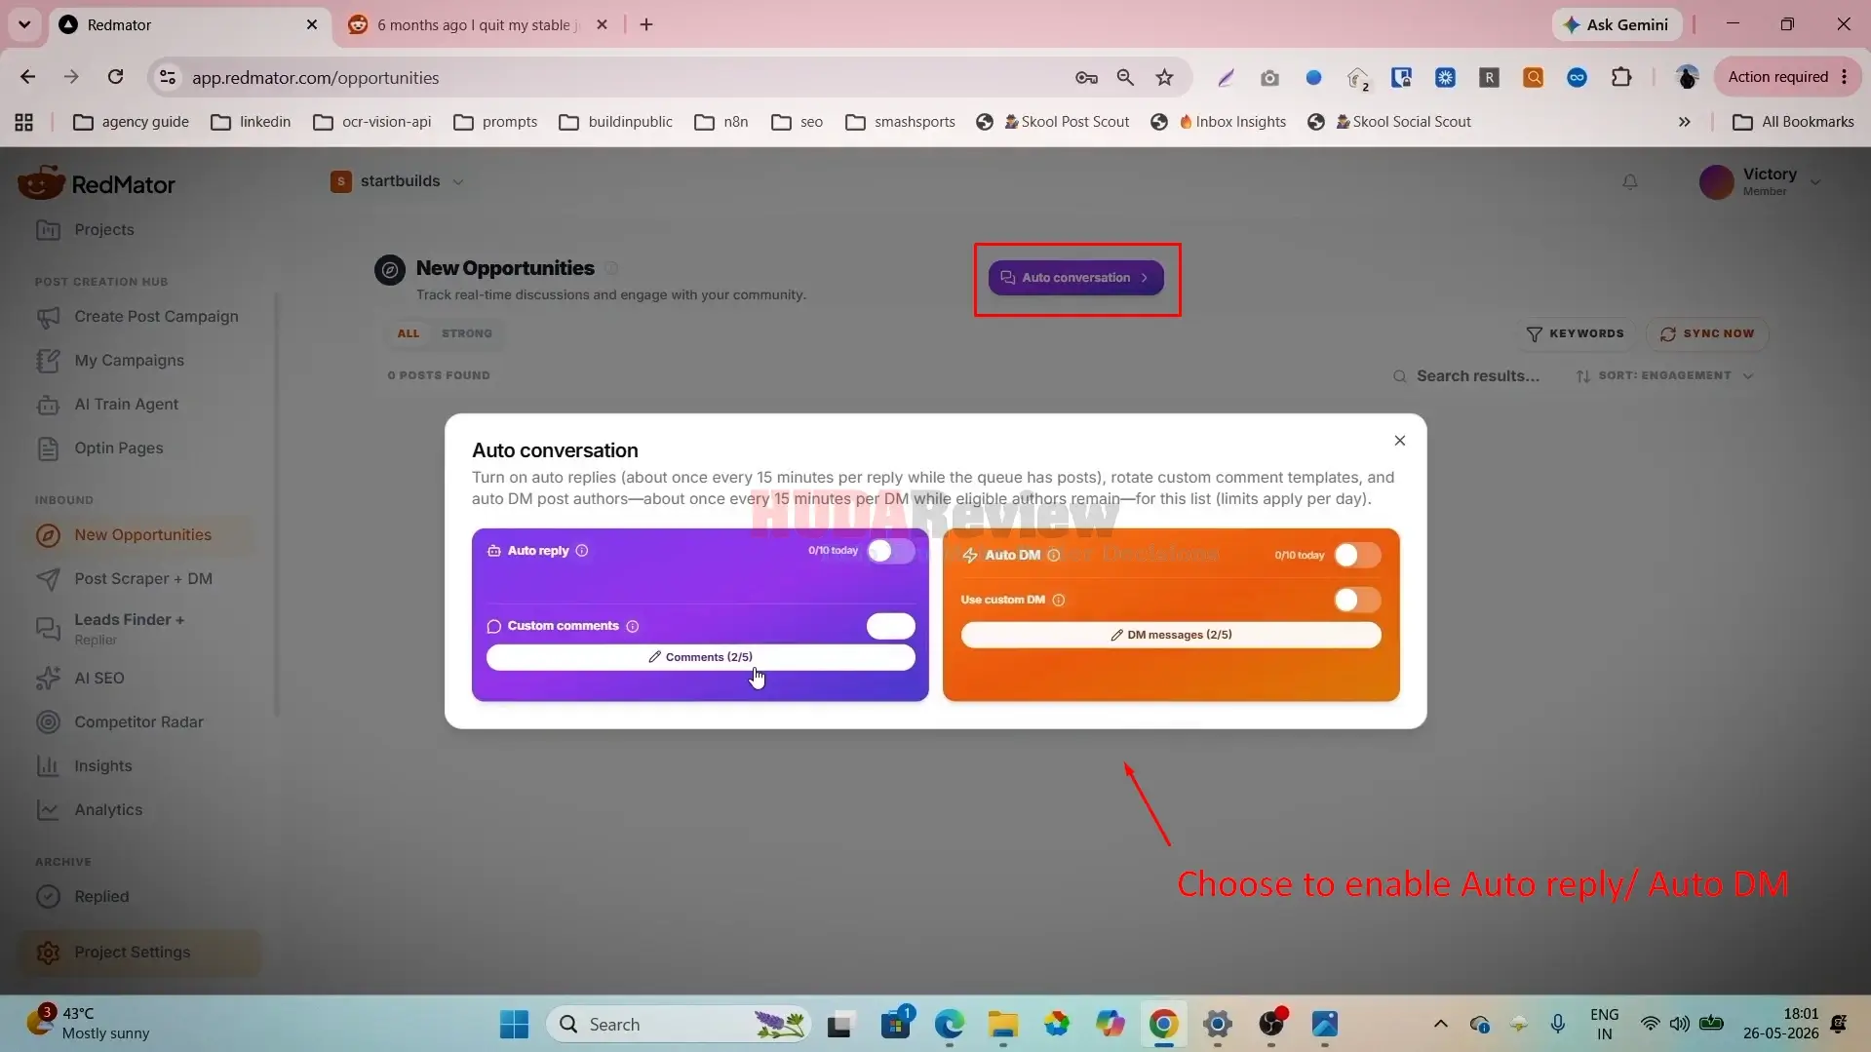Bookmark this page with the star icon
Viewport: 1871px width, 1052px height.
[x=1164, y=77]
